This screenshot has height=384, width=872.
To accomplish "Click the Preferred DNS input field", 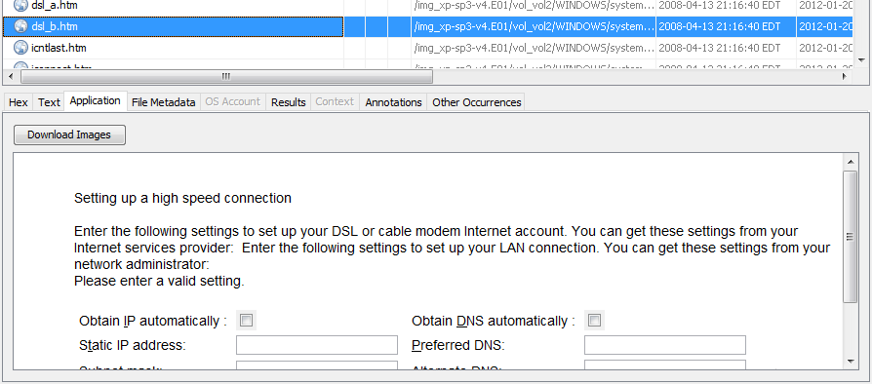I will pos(664,345).
